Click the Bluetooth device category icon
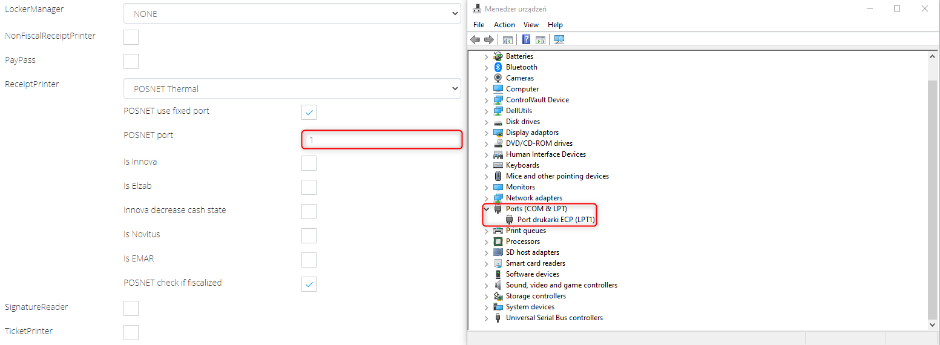940x345 pixels. (x=498, y=67)
